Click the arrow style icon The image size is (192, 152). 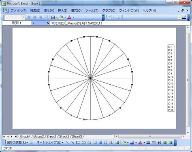point(159,142)
